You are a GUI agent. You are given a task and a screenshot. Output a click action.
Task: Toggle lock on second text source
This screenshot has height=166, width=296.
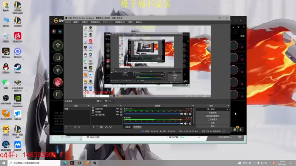pos(121,112)
